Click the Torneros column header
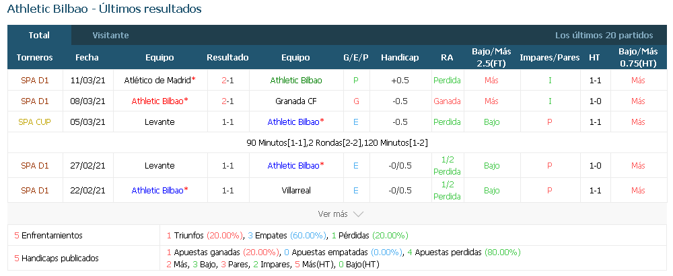This screenshot has height=276, width=673. [x=35, y=58]
